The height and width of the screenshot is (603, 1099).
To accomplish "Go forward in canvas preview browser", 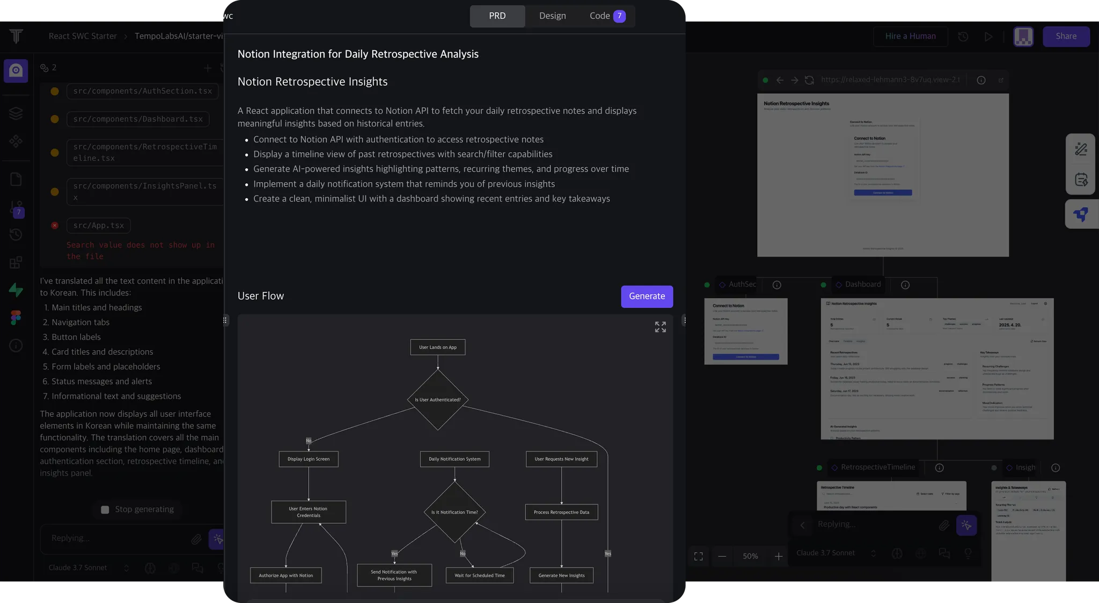I will (x=795, y=80).
